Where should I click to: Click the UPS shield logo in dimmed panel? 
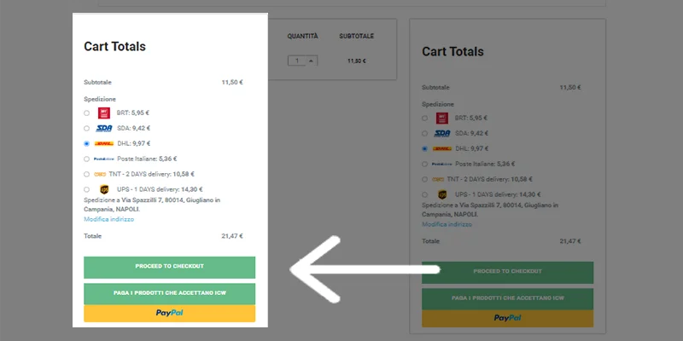coord(442,194)
